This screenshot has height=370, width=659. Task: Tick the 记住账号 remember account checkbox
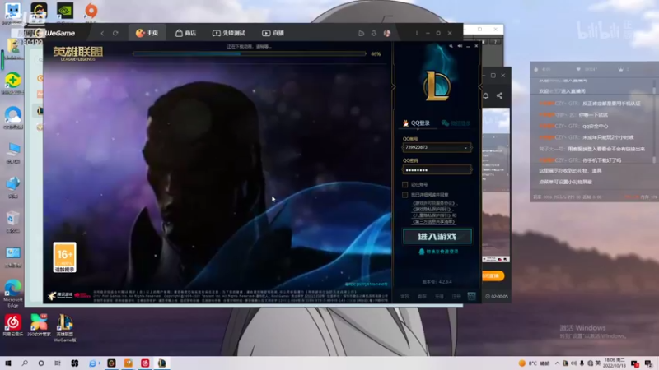point(404,184)
